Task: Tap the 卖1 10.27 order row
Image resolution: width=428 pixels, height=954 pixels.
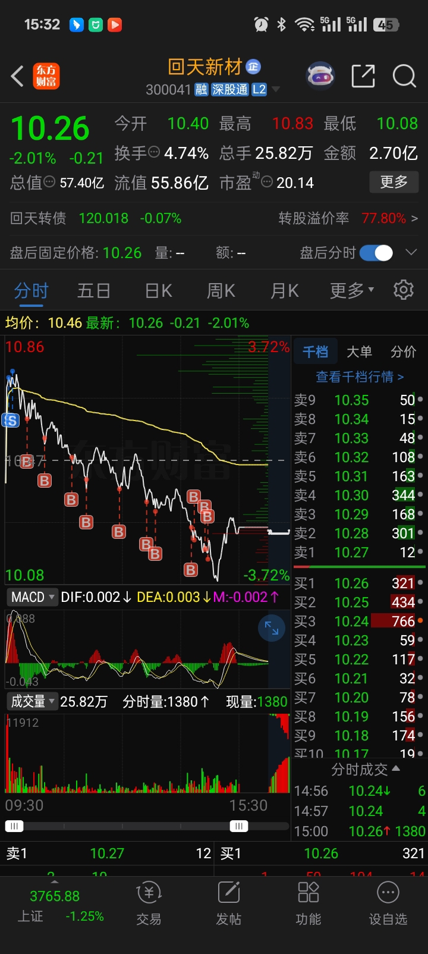Action: click(x=359, y=553)
